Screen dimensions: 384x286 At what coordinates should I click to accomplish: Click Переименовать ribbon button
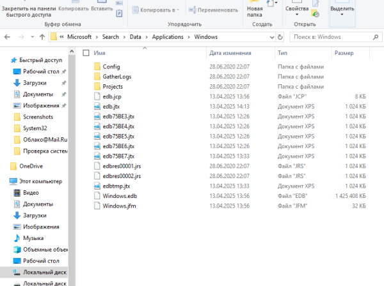(213, 10)
